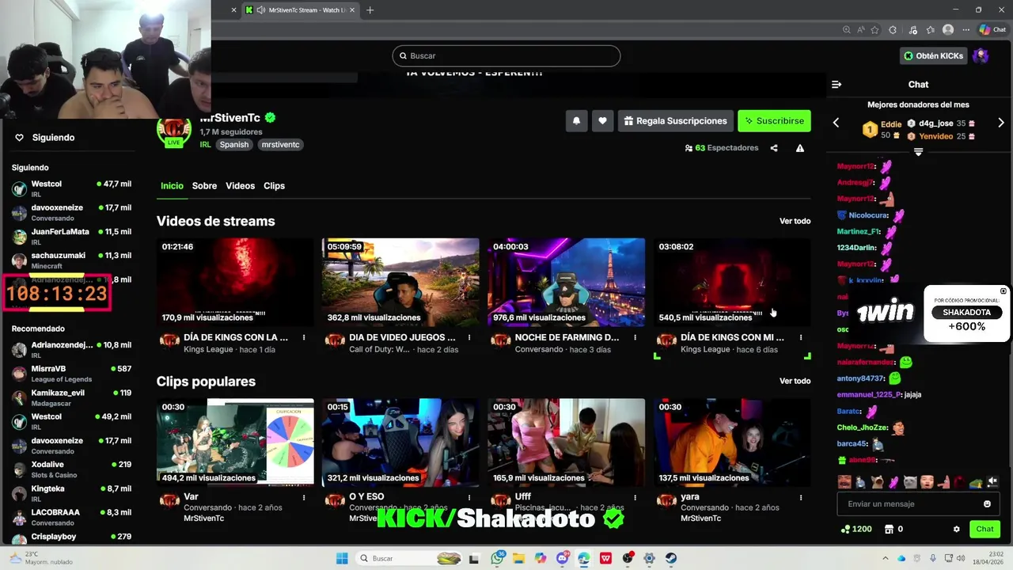Click Ver todo for Clips populares

[x=795, y=382]
